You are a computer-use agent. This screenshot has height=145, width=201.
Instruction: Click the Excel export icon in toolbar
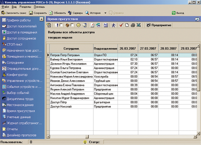coord(138,25)
